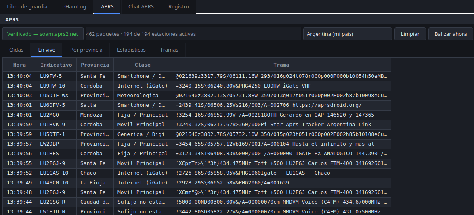Click the La Rioja province cell
Screen dimensions: 474x215
(95, 182)
